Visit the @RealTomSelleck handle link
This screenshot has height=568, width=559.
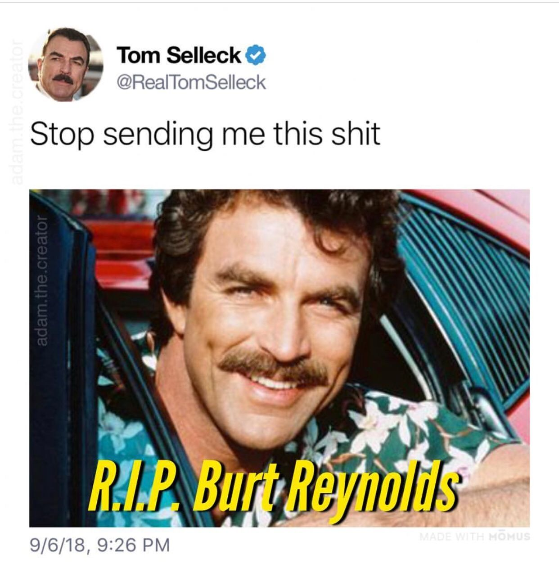coord(191,82)
